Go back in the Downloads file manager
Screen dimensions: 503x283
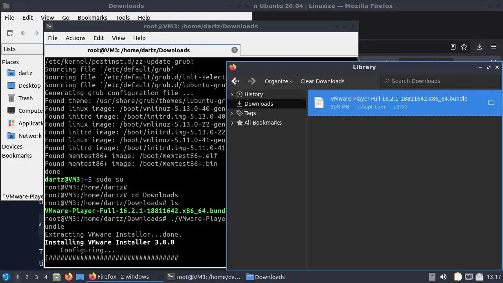(x=23, y=33)
